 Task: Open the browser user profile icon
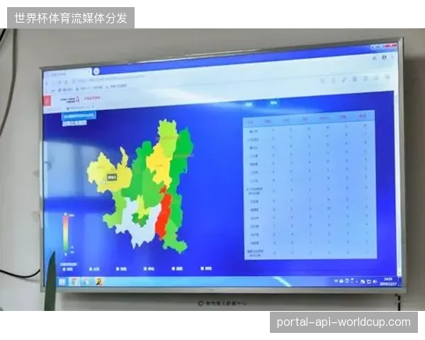[385, 57]
